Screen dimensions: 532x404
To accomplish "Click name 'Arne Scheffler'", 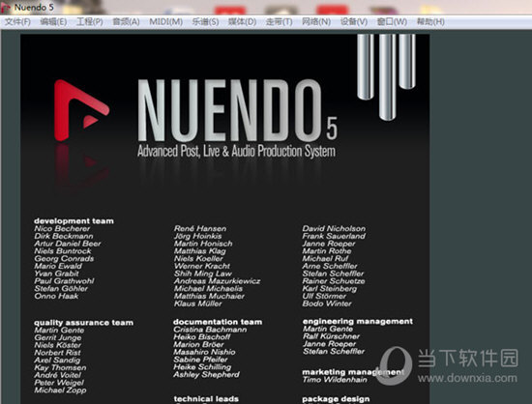I will tap(330, 266).
